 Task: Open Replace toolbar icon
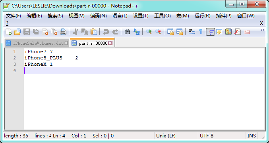137,32
